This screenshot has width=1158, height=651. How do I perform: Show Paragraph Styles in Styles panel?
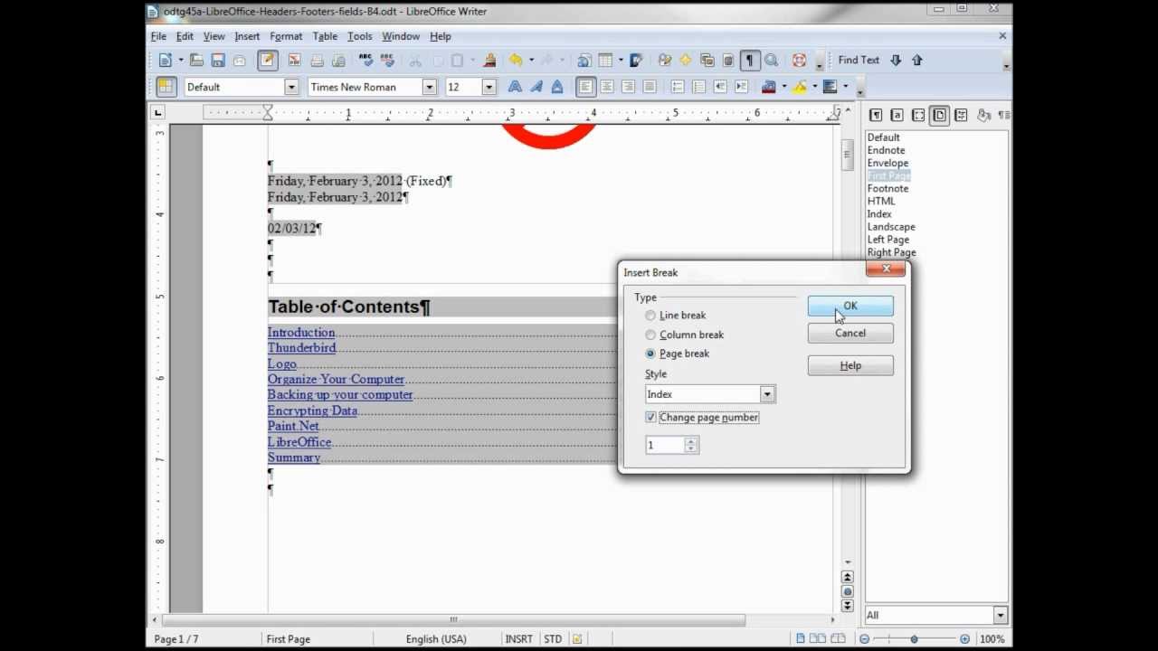[876, 115]
